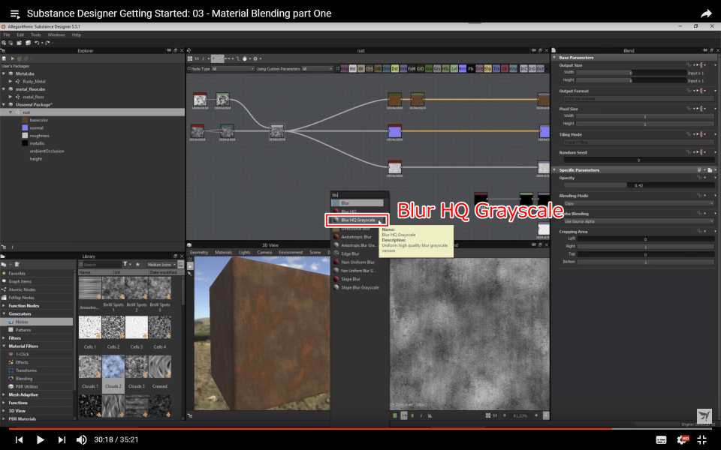Mute the video volume
Screen dimensions: 721x450
[81, 439]
